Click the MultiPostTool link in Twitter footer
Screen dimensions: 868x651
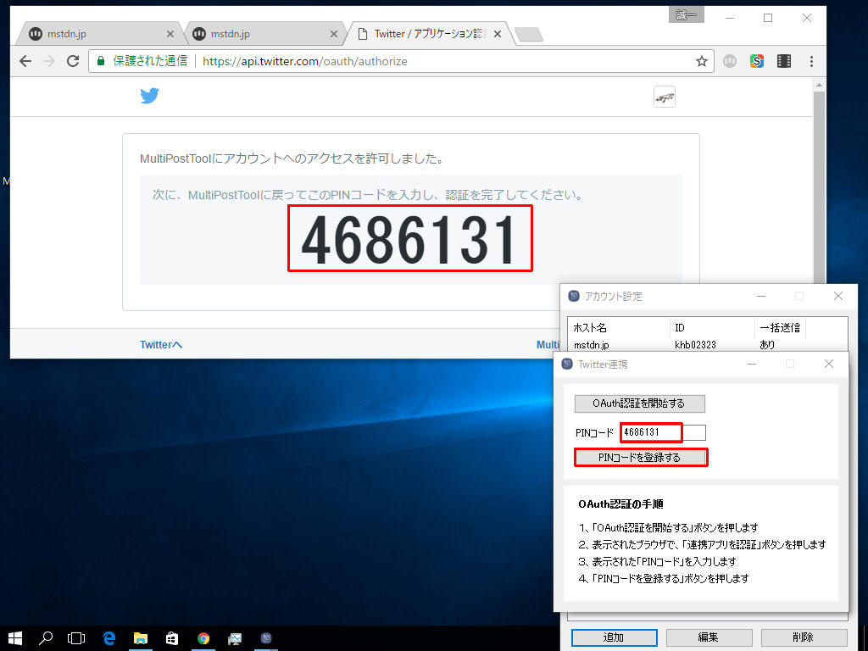[x=548, y=344]
